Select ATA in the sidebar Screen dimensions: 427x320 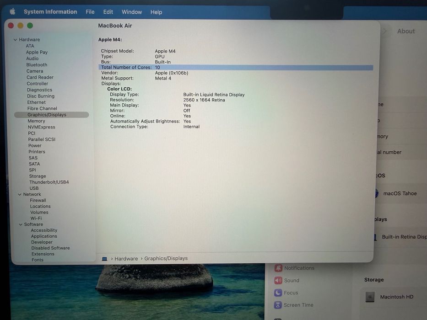[30, 46]
